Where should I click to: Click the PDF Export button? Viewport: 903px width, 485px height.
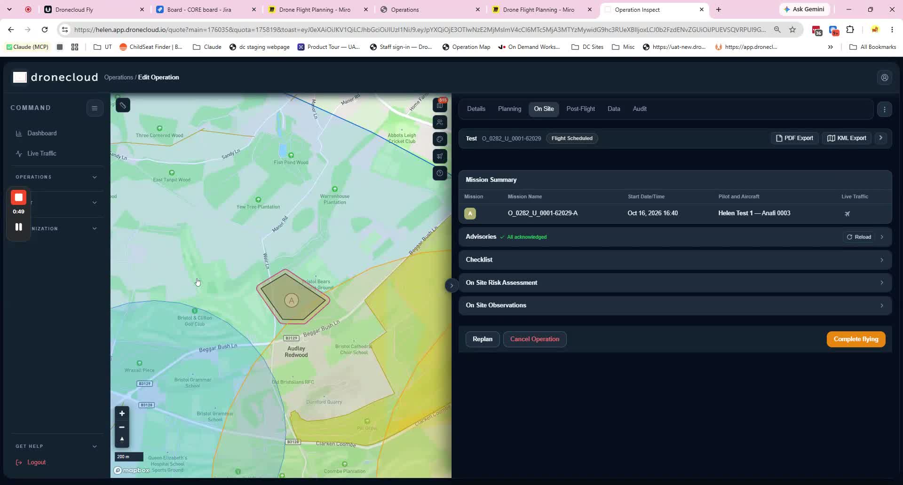coord(794,138)
